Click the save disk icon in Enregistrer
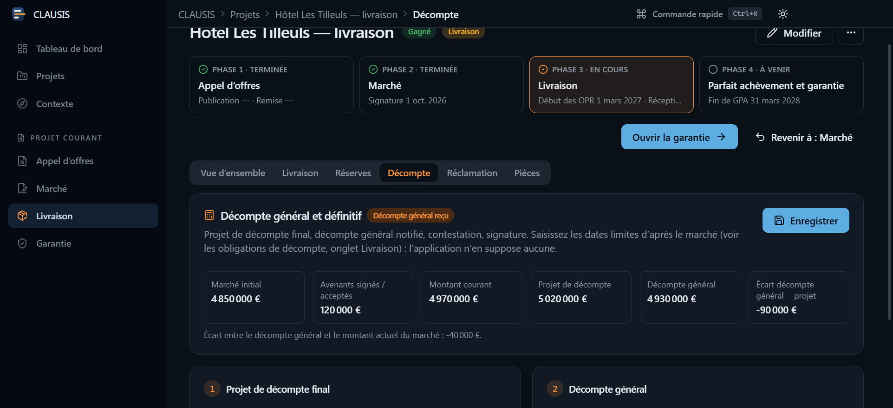Viewport: 893px width, 408px height. click(779, 220)
